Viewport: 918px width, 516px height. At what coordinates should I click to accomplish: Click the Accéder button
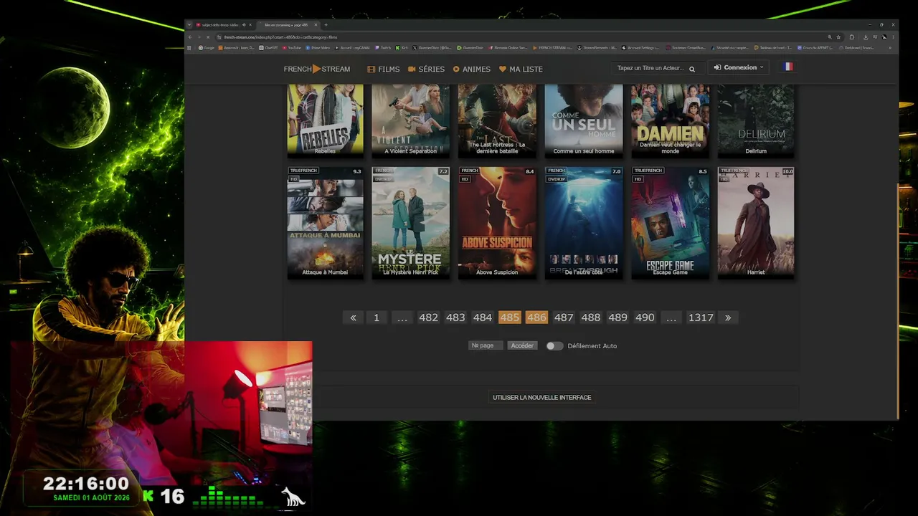pos(522,345)
